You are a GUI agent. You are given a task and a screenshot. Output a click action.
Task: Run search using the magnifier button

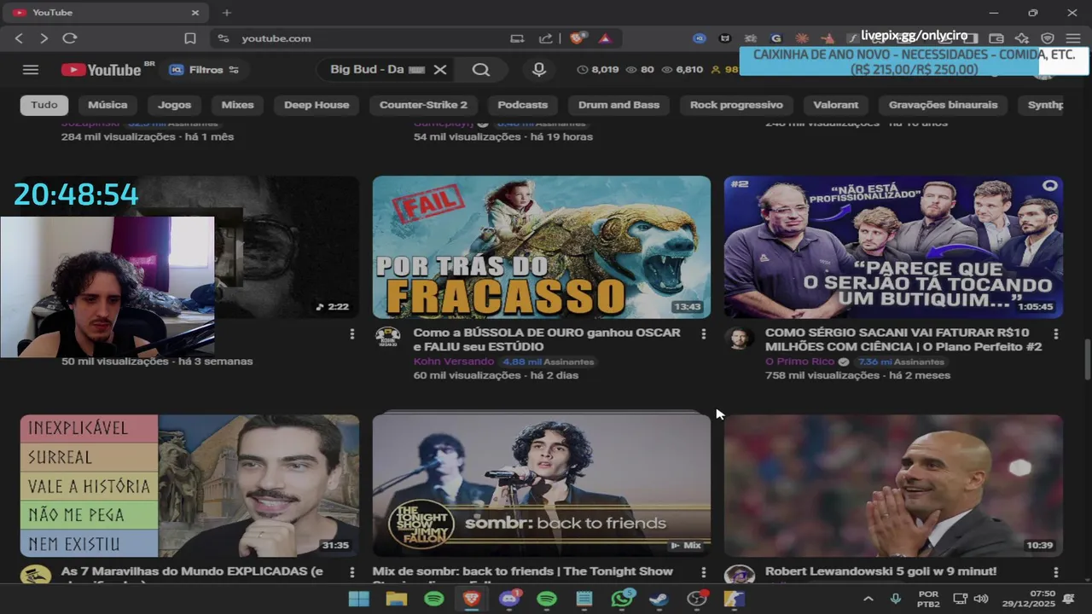click(x=481, y=70)
